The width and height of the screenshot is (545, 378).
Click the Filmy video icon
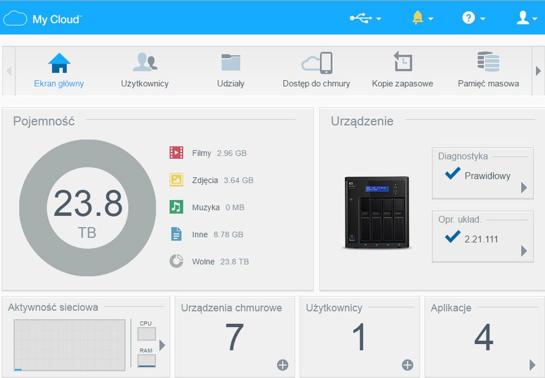coord(176,153)
